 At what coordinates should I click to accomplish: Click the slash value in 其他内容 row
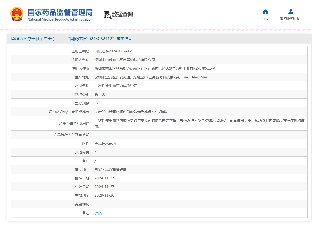pyautogui.click(x=95, y=152)
